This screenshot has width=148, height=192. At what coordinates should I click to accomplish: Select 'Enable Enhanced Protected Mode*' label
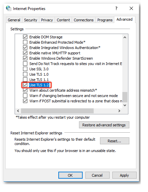(57, 42)
